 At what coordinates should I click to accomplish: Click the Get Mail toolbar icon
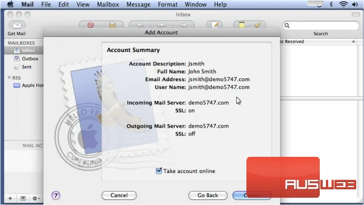(x=17, y=25)
